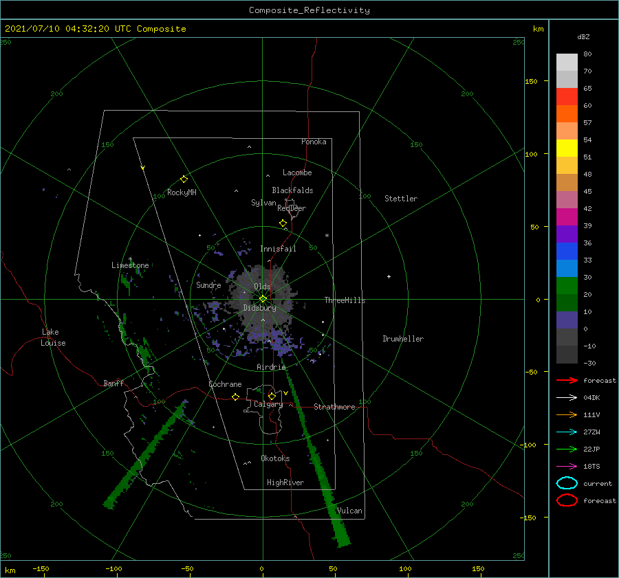
Task: Select the bright green 20-30 dBZ band
Action: 567,286
